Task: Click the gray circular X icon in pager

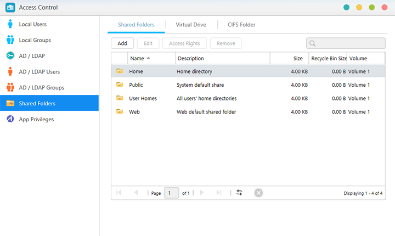Action: coord(258,193)
